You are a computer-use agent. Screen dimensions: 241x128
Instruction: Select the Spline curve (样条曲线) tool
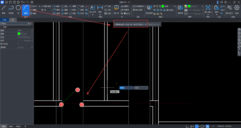pos(46,6)
